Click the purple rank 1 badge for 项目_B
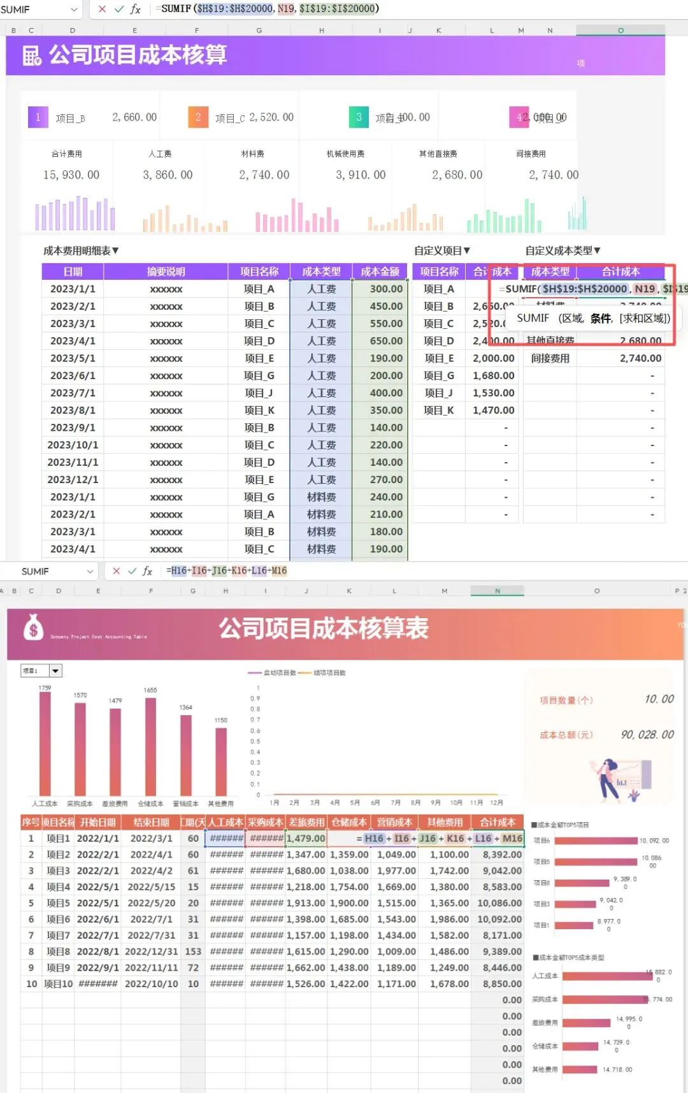The image size is (688, 1093). 38,117
